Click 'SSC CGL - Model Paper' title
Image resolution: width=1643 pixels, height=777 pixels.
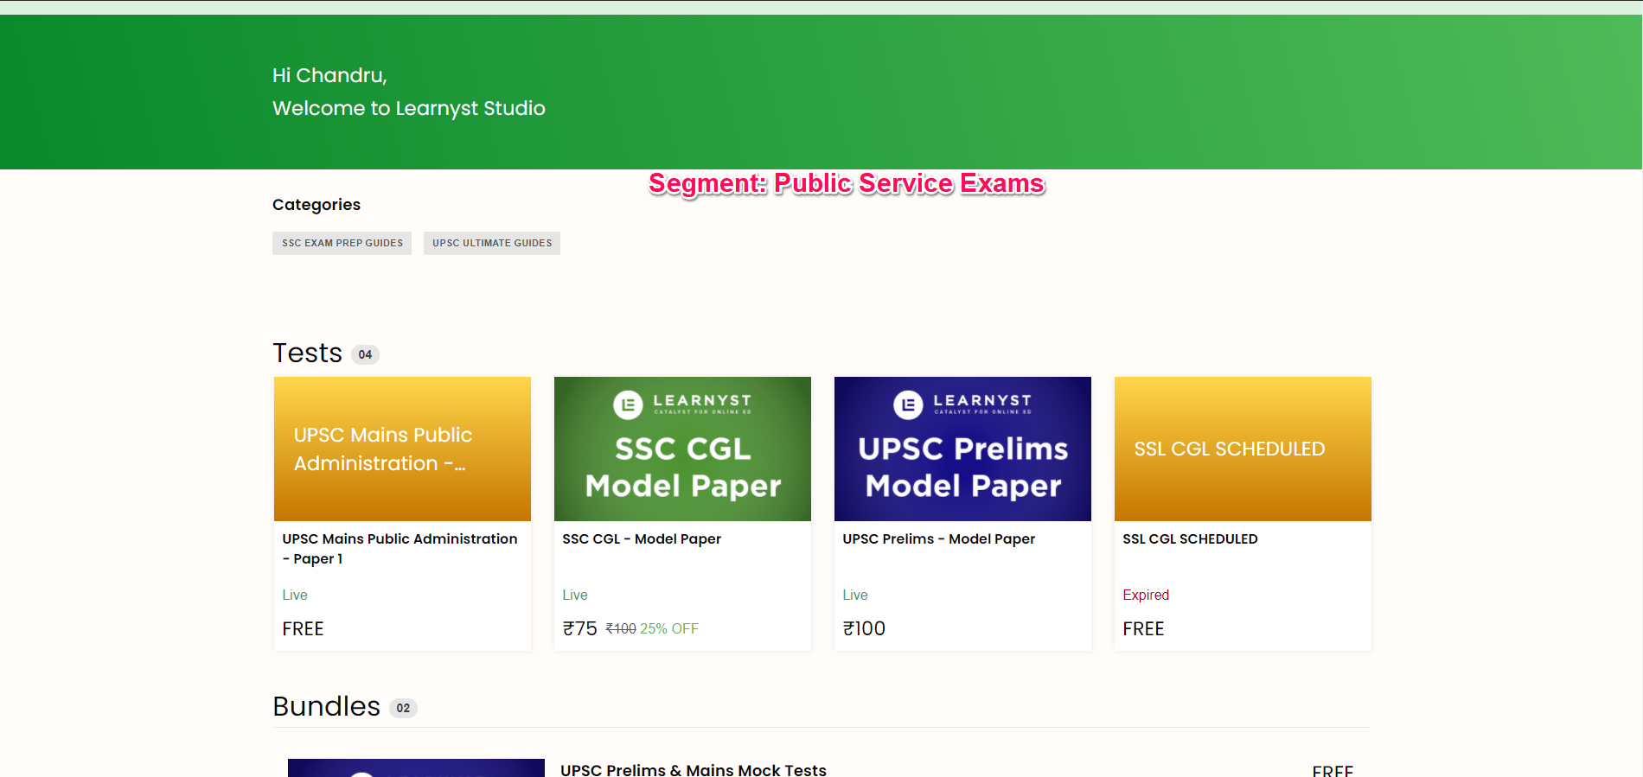[x=642, y=538]
